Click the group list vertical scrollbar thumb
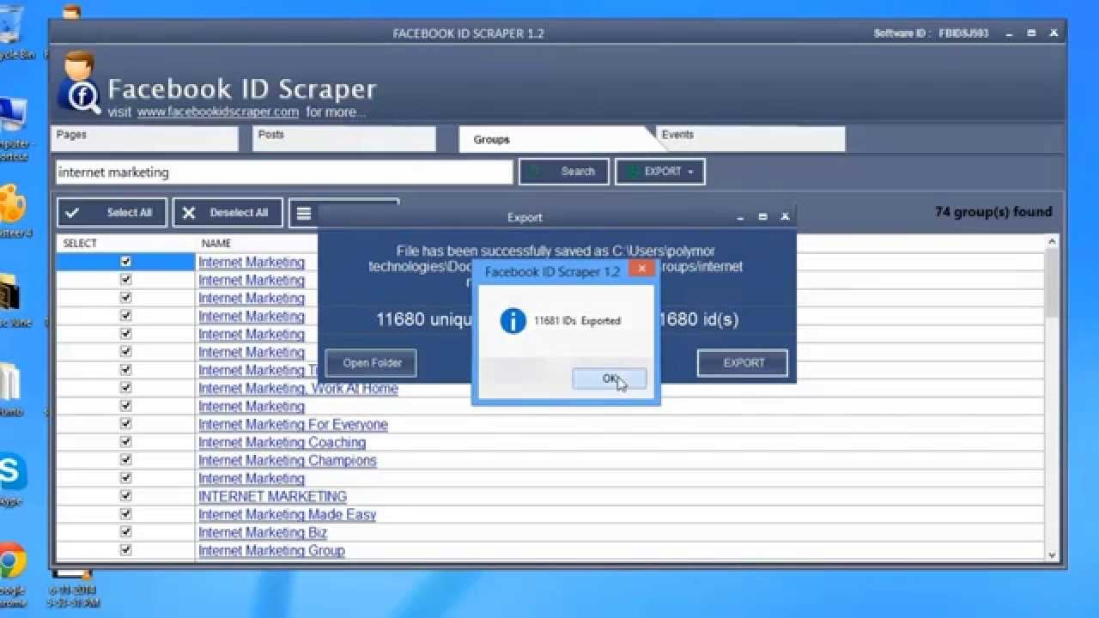Viewport: 1099px width, 618px height. [1053, 282]
